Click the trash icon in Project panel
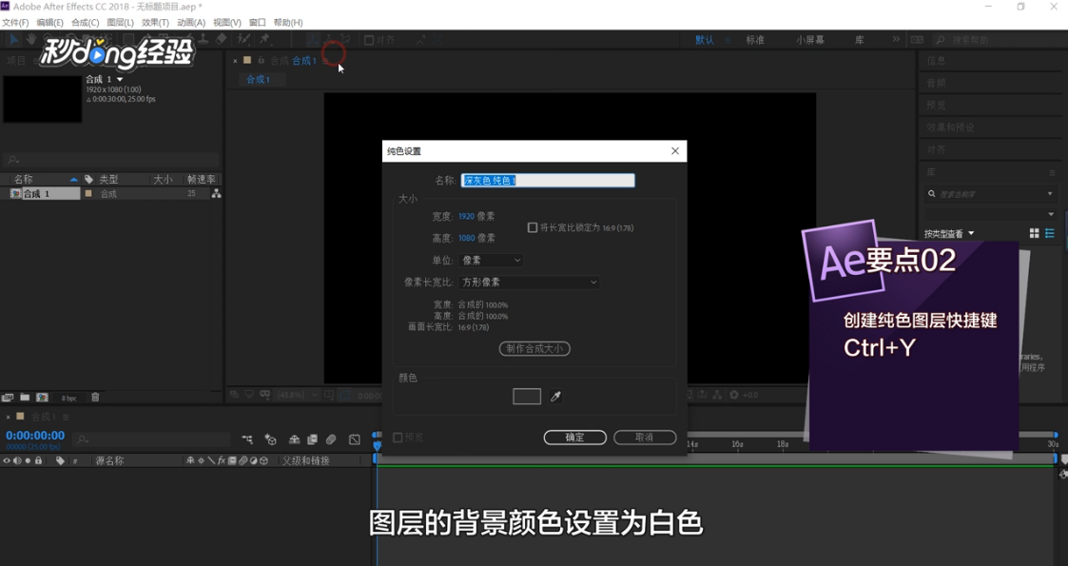Screen dimensions: 1068x566 click(95, 397)
